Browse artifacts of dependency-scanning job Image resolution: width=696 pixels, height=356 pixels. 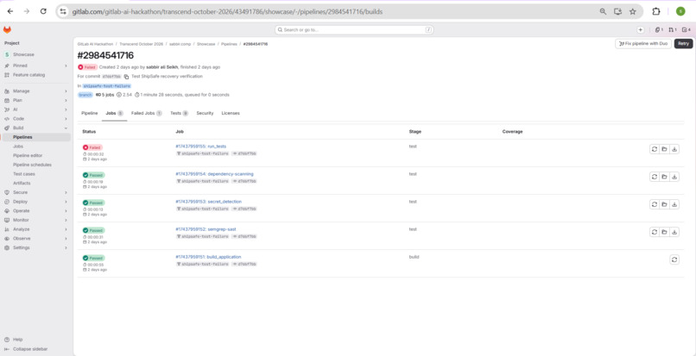pos(664,177)
